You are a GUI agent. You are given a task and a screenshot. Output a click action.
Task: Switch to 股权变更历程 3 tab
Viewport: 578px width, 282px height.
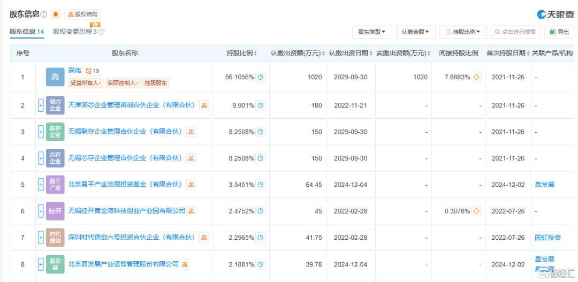click(x=75, y=32)
